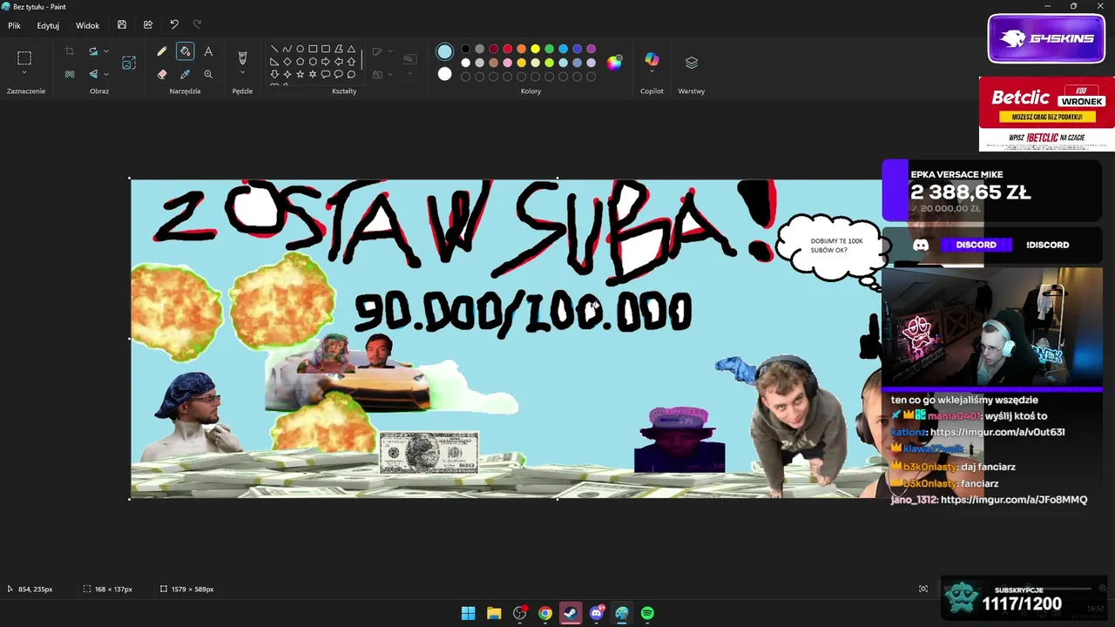The image size is (1115, 627).
Task: Pick the red color swatch
Action: click(x=507, y=49)
